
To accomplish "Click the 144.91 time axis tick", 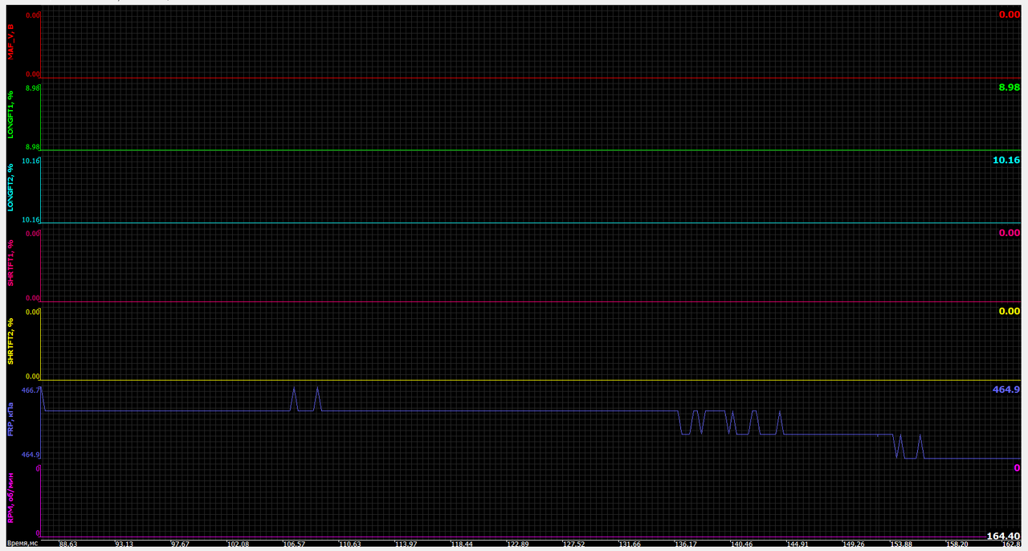I will [798, 544].
